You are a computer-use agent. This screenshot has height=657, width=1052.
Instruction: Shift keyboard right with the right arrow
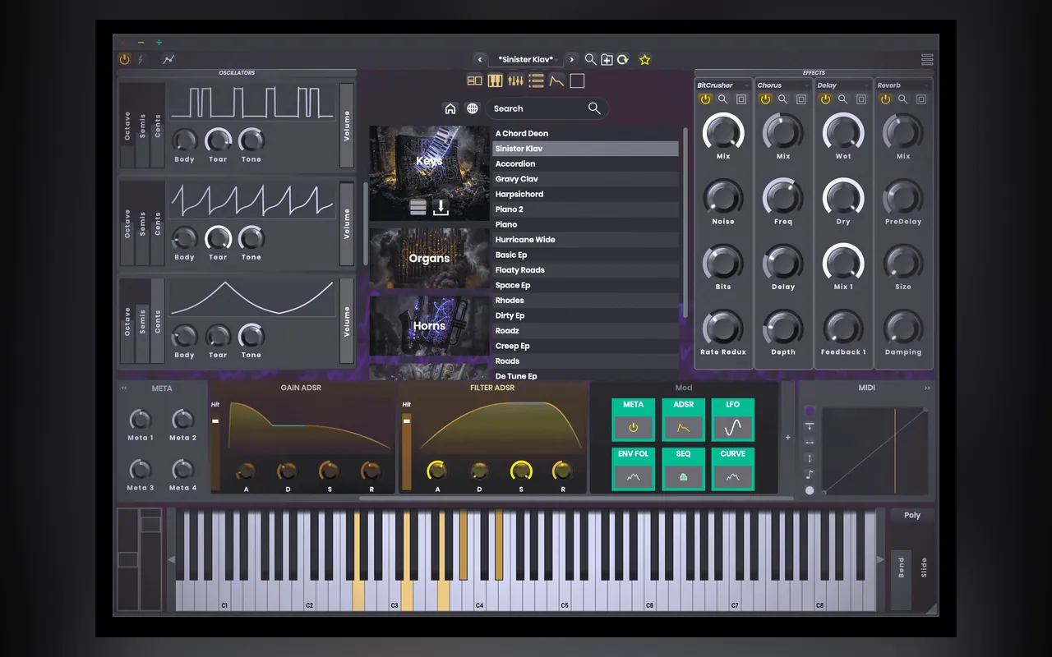(x=880, y=559)
